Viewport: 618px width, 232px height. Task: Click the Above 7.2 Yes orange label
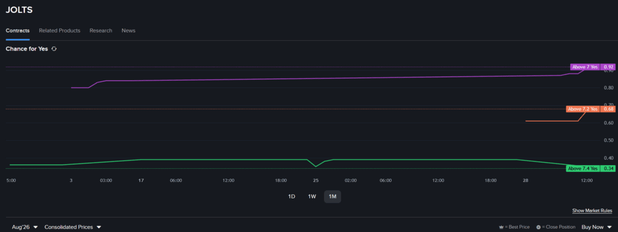click(x=583, y=109)
